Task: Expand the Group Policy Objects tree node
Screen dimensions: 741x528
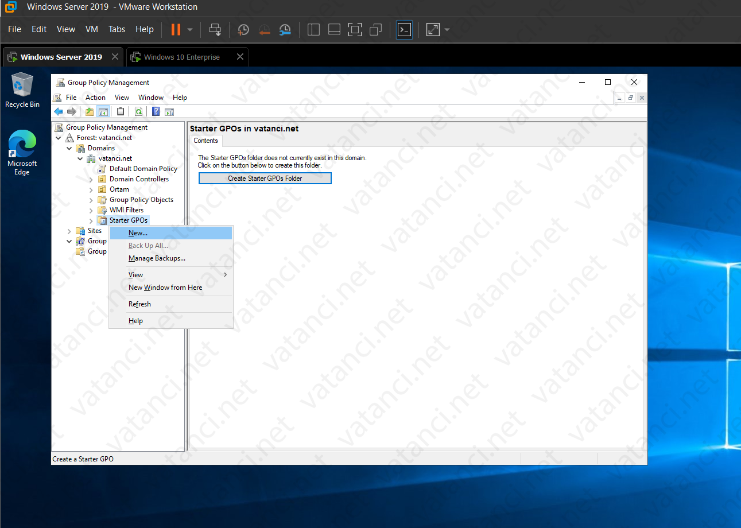Action: pos(91,199)
